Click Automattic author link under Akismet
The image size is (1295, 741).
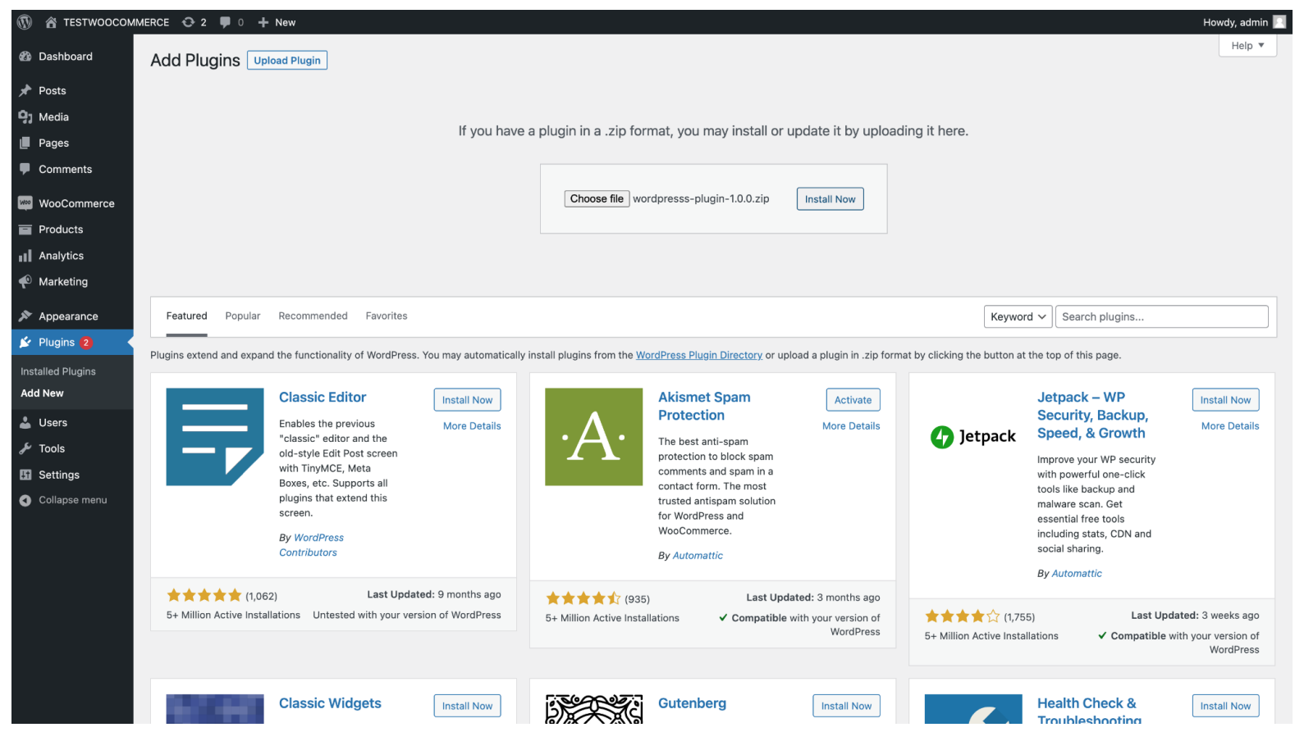click(698, 556)
